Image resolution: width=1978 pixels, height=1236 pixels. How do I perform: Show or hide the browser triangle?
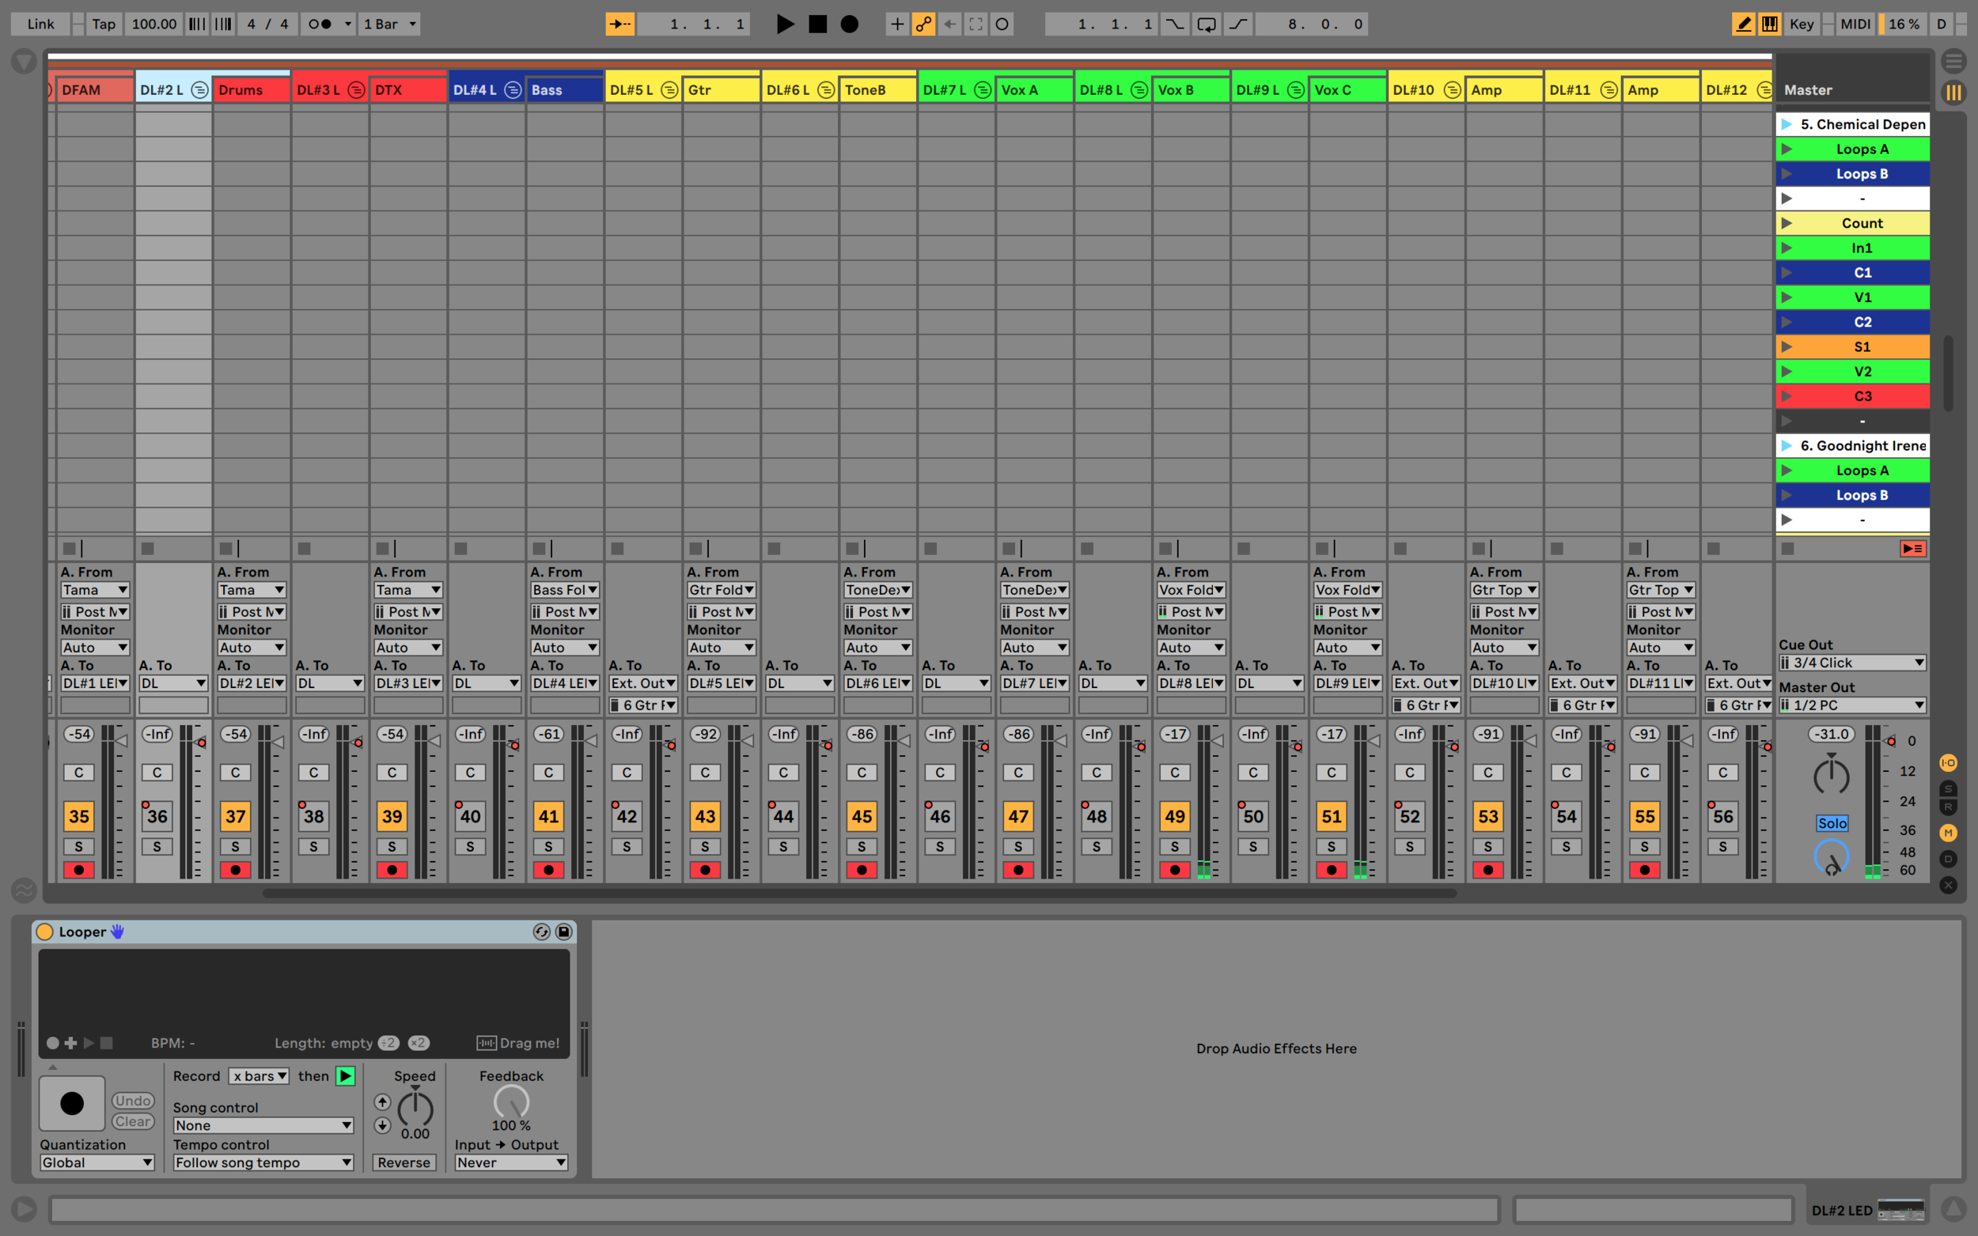coord(24,62)
